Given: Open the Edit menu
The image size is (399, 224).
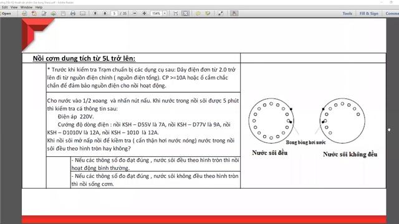Looking at the screenshot, I should click(x=4, y=7).
